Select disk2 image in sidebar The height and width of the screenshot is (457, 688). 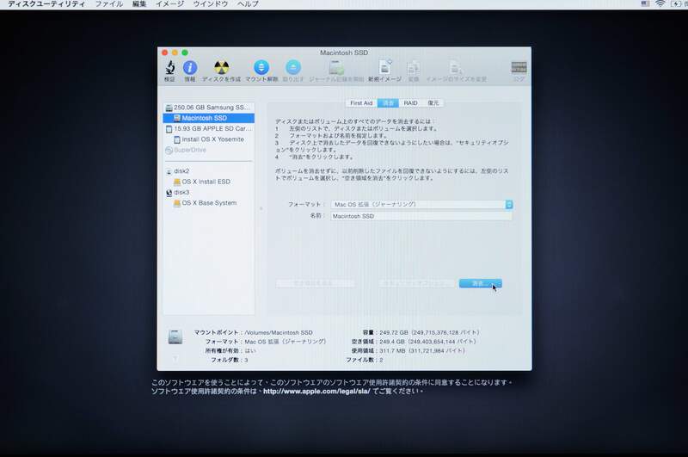pyautogui.click(x=208, y=171)
